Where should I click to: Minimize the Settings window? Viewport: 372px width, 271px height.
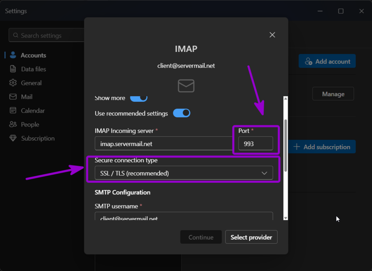point(320,11)
